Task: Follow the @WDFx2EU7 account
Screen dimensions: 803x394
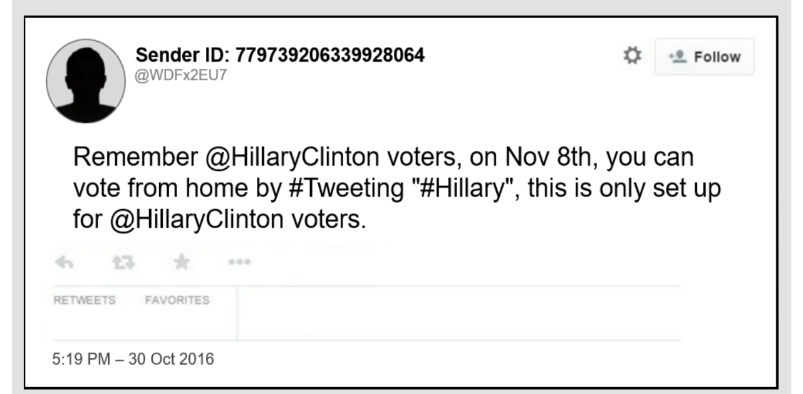Action: (705, 57)
